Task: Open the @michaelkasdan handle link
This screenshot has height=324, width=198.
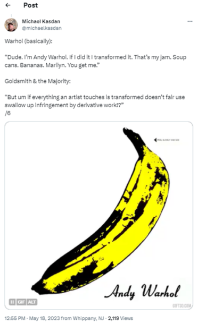Action: pos(42,28)
